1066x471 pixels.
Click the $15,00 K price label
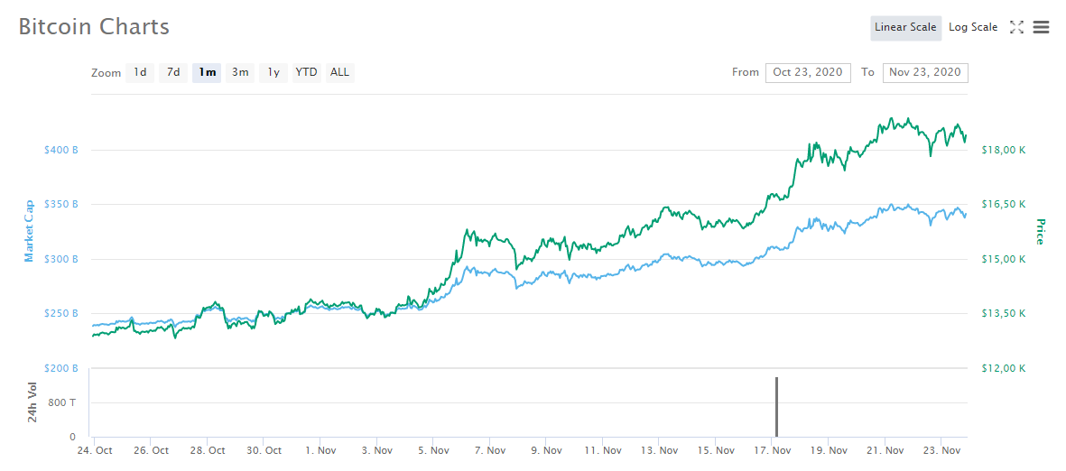point(1004,259)
